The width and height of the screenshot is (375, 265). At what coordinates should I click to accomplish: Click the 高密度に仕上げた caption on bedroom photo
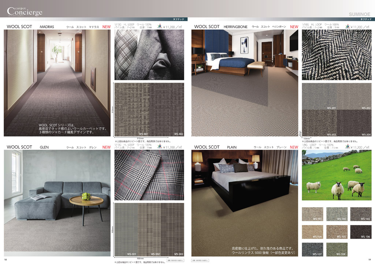point(264,250)
